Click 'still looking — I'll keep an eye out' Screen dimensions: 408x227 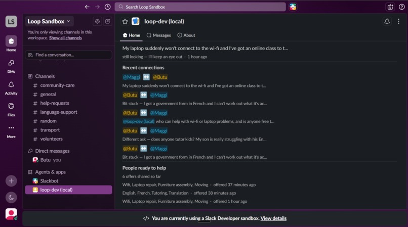pos(152,57)
